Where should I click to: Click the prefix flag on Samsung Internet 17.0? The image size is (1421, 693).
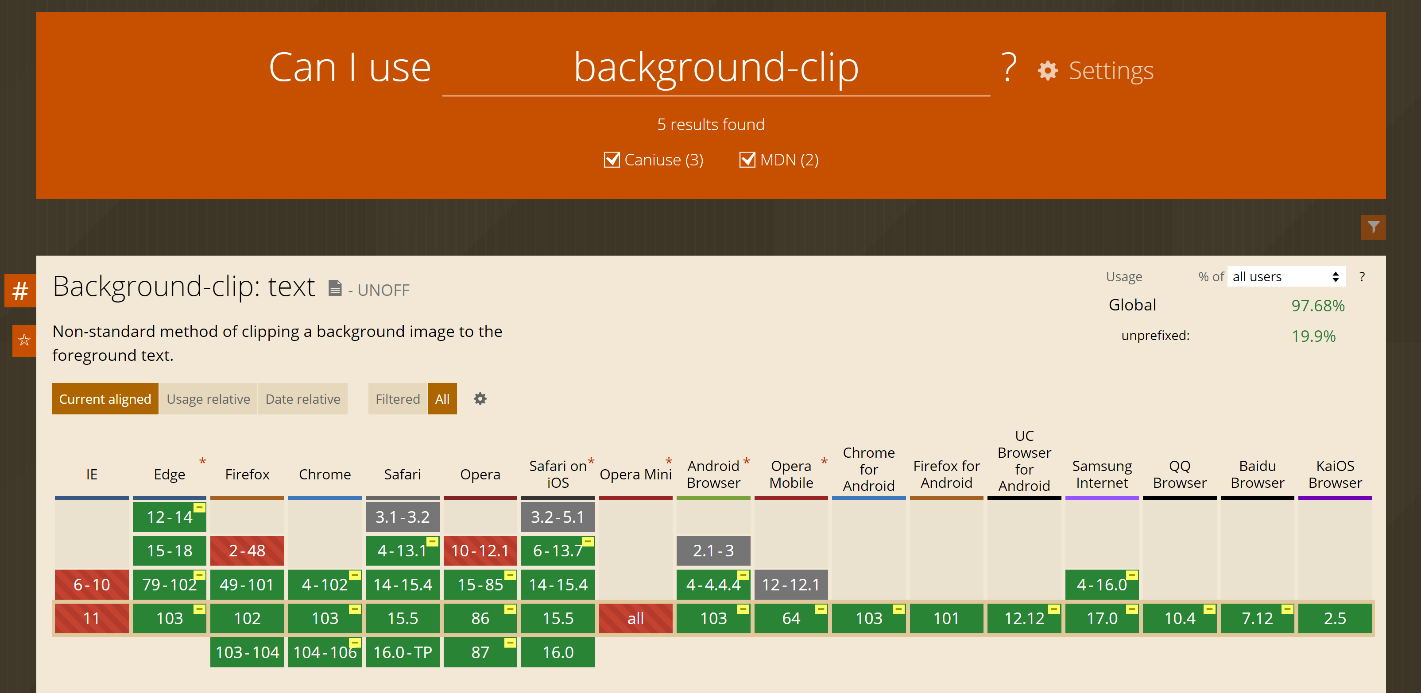coord(1132,609)
